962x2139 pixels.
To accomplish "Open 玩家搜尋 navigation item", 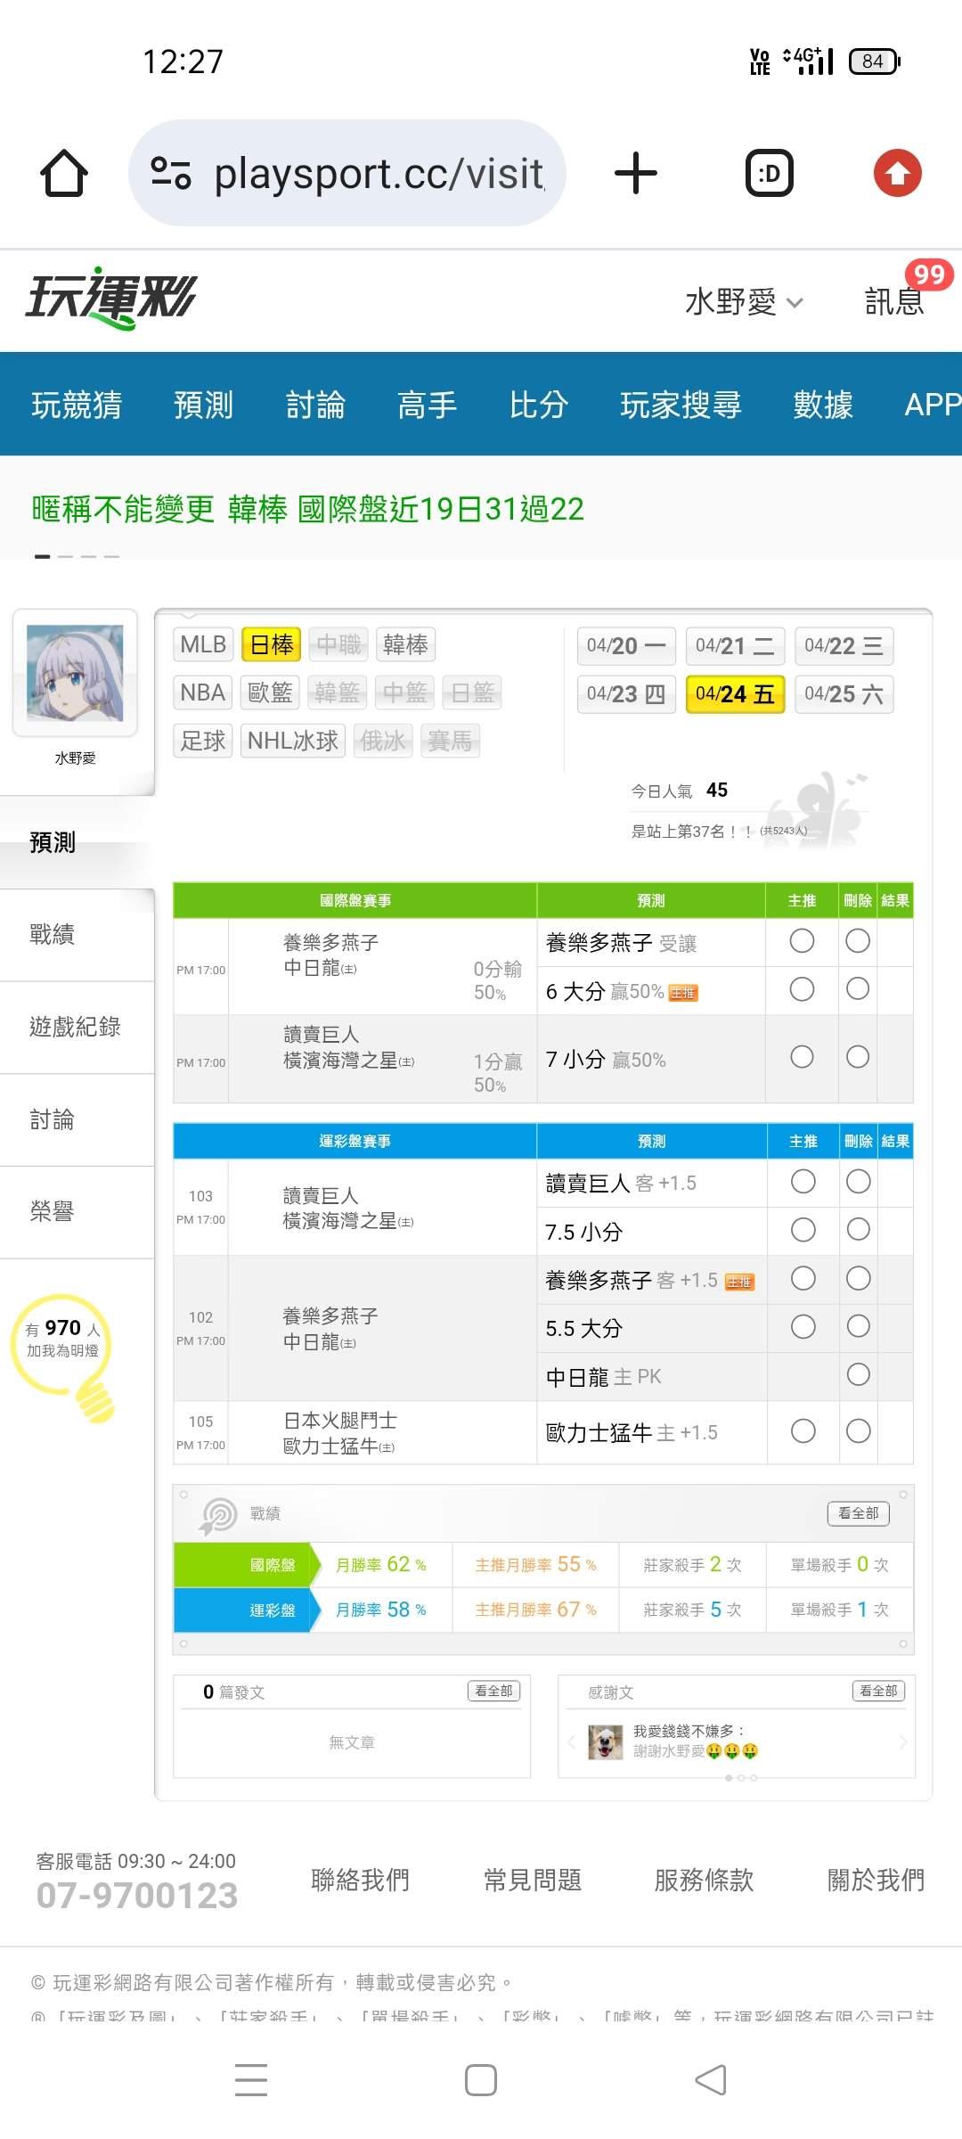I will click(x=681, y=405).
